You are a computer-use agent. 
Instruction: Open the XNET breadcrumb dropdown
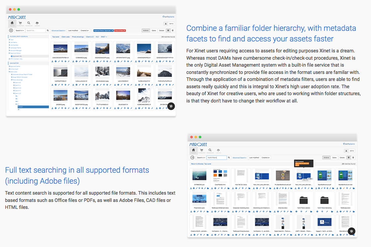click(x=104, y=37)
